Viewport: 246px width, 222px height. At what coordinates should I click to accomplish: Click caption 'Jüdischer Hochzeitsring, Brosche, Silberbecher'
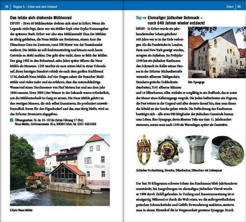(163, 170)
